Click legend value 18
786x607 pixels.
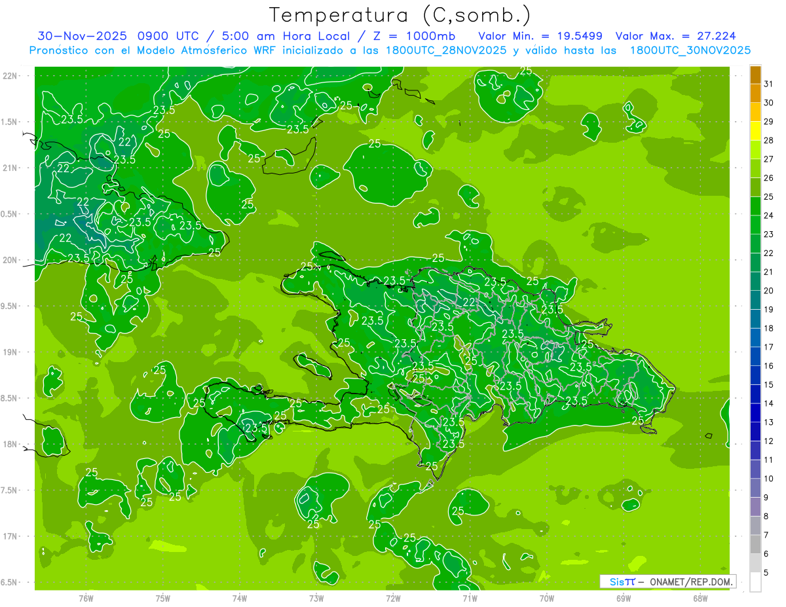769,328
